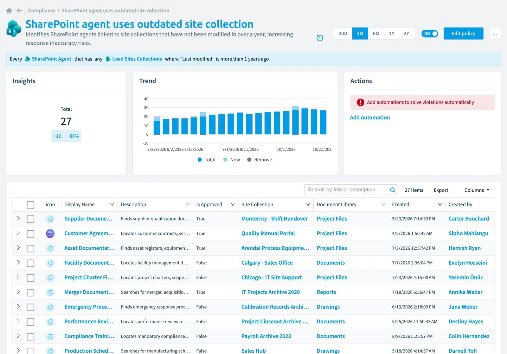
Task: Open the more options ellipsis button
Action: point(495,34)
